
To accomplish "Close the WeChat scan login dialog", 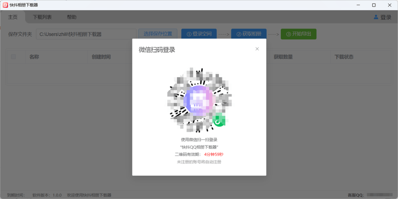I will 257,49.
